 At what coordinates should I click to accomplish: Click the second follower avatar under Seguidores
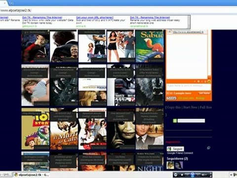click(179, 165)
